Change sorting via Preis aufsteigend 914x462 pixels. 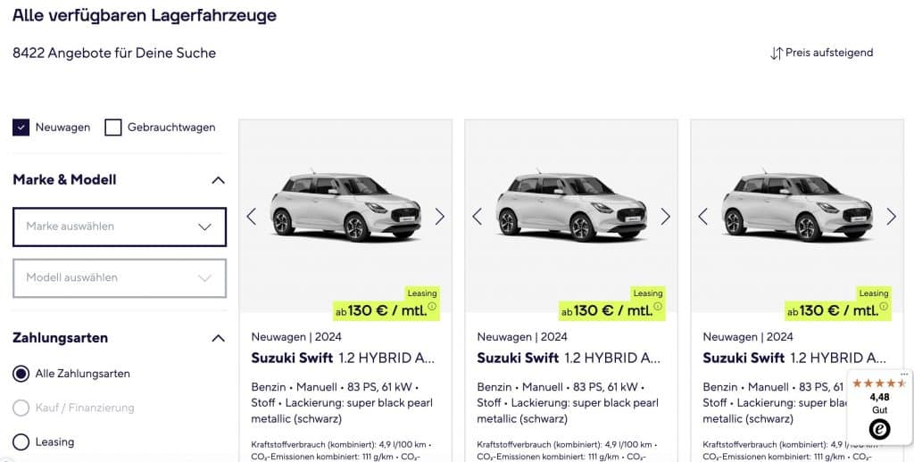[821, 53]
